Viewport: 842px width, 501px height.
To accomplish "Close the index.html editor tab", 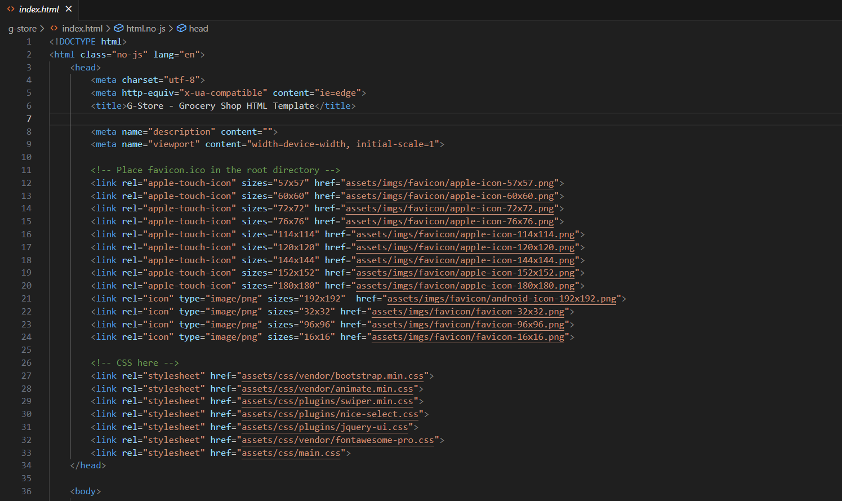I will click(69, 9).
